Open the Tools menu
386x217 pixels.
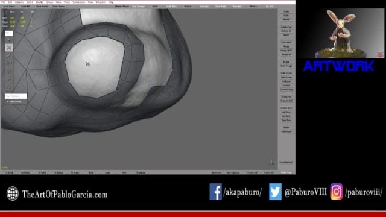[67, 2]
